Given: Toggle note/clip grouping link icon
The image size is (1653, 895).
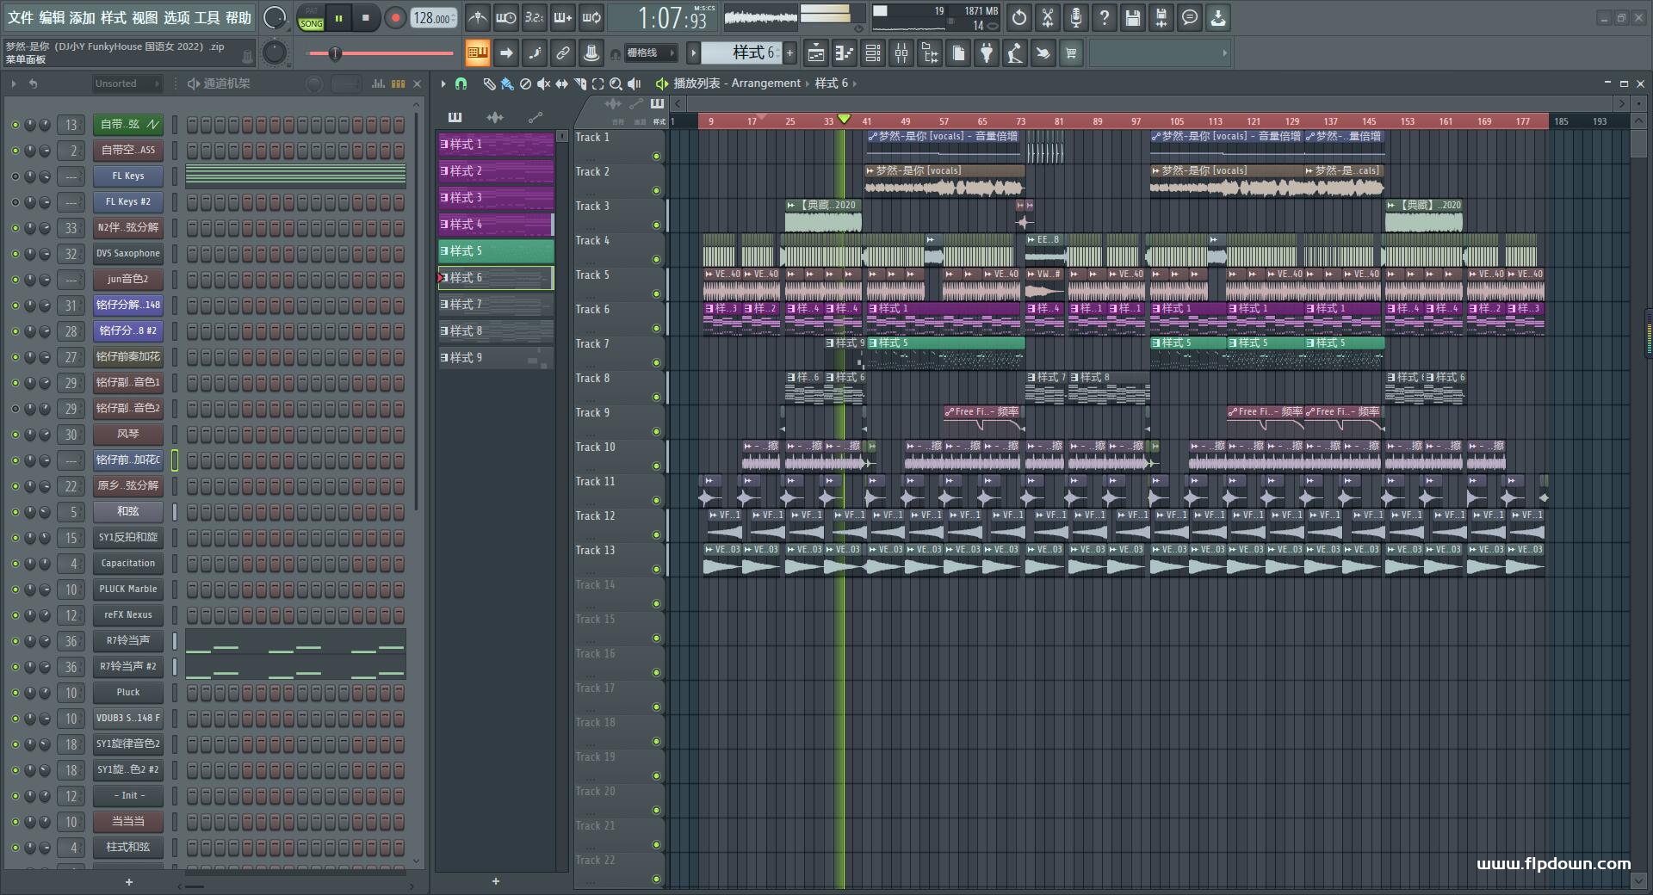Looking at the screenshot, I should click(563, 53).
